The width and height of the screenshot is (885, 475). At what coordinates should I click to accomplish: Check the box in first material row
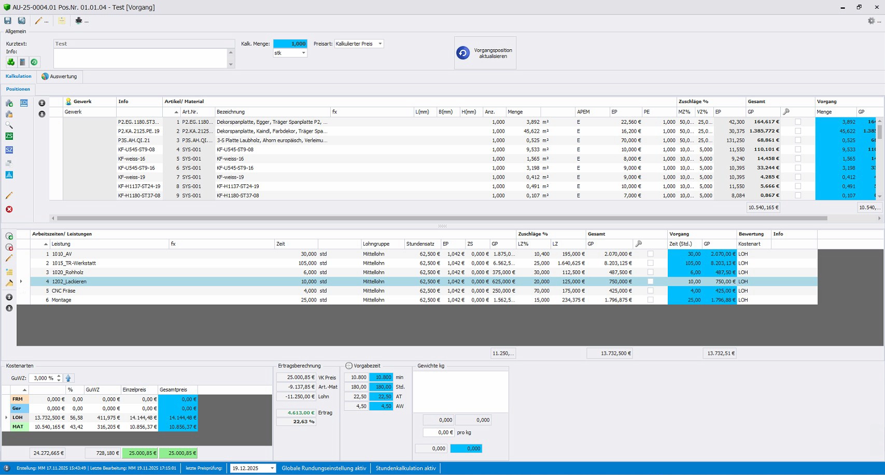798,122
